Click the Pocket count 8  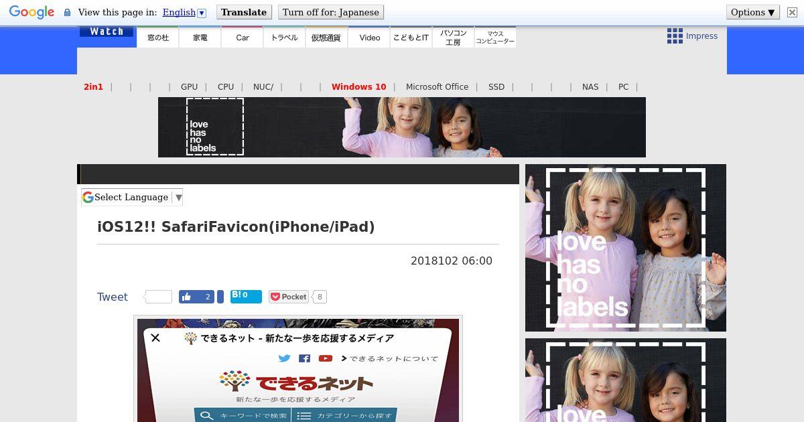320,297
